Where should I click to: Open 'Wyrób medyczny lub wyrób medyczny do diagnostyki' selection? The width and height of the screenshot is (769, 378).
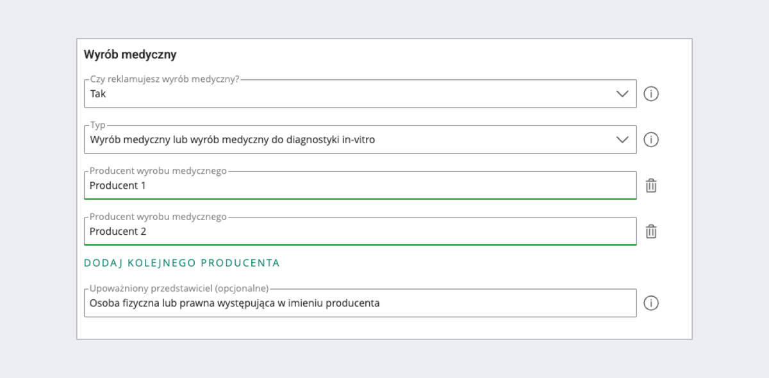360,139
